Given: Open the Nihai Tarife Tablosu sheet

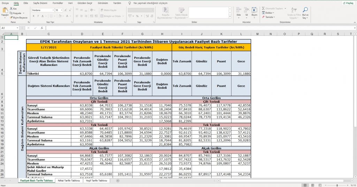Looking at the screenshot, I should click(69, 181).
